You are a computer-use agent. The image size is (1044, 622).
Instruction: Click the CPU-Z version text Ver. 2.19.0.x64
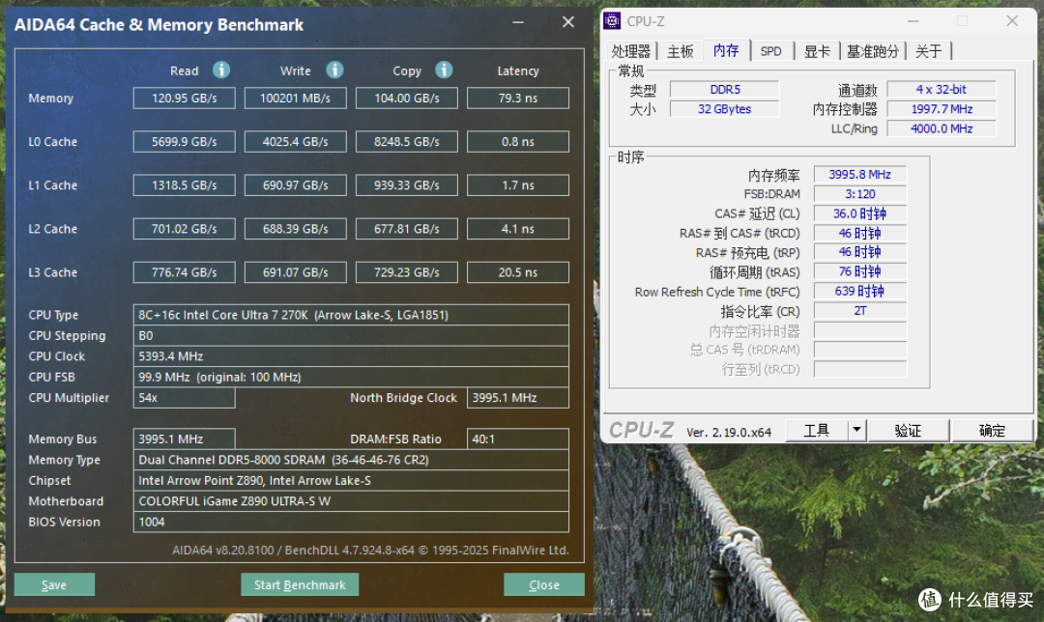pyautogui.click(x=729, y=432)
